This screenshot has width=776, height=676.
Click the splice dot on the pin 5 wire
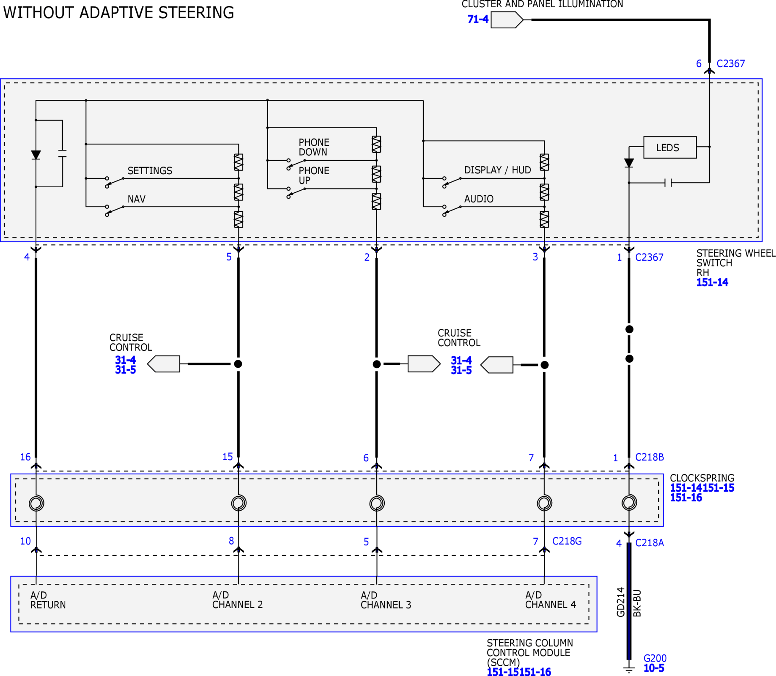(238, 364)
